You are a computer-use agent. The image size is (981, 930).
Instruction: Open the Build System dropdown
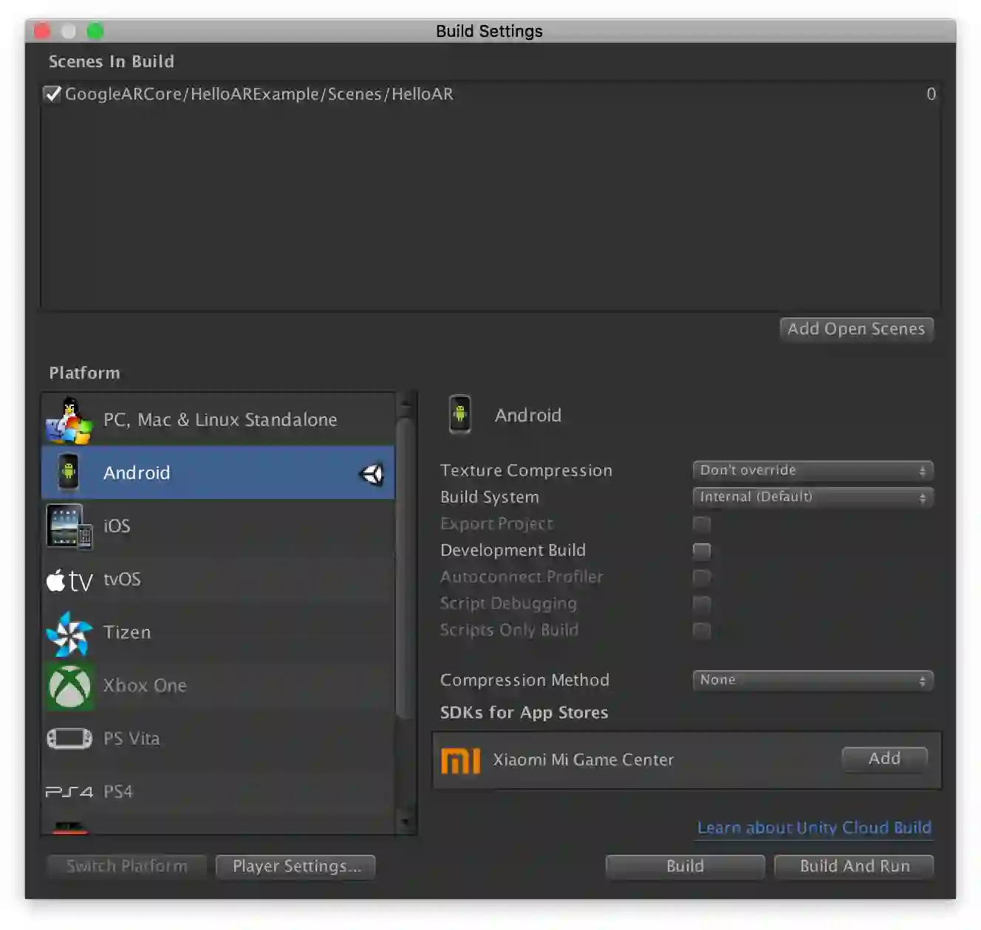point(813,497)
